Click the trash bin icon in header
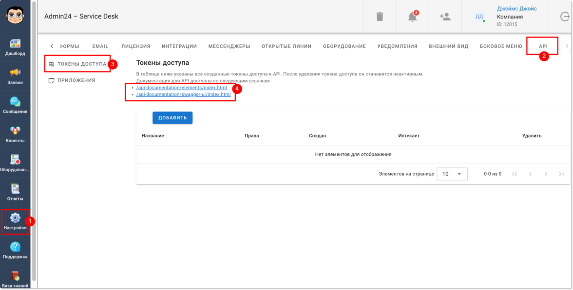 point(380,17)
